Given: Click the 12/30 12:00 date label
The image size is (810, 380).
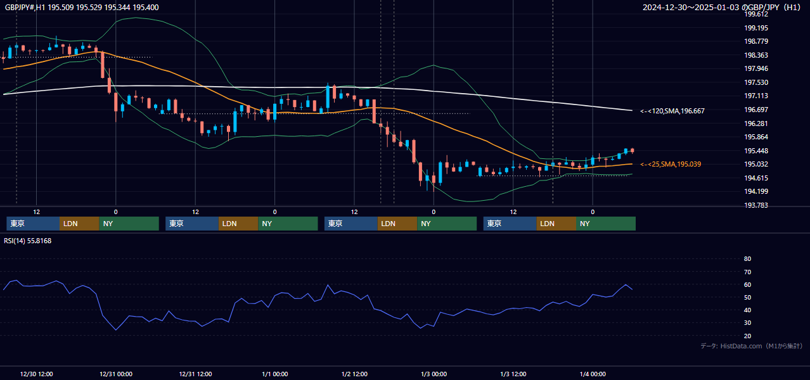Looking at the screenshot, I should [36, 374].
